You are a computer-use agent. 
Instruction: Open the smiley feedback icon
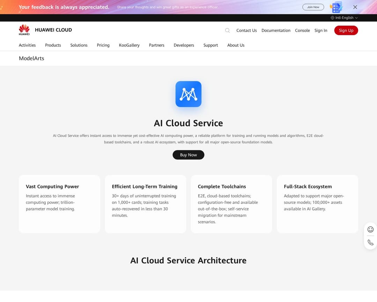370,229
